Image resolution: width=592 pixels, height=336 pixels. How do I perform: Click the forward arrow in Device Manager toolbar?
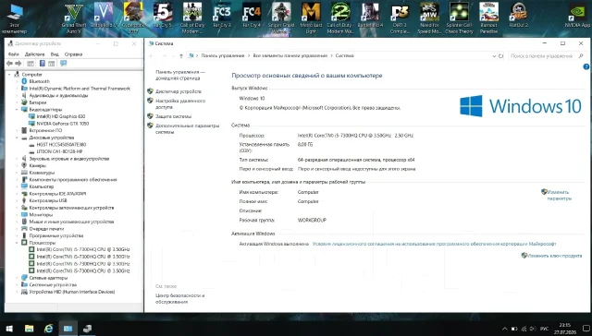pyautogui.click(x=18, y=64)
